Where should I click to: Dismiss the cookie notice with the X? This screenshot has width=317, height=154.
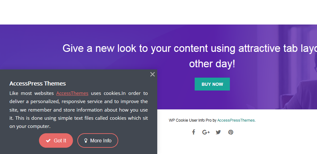point(153,74)
